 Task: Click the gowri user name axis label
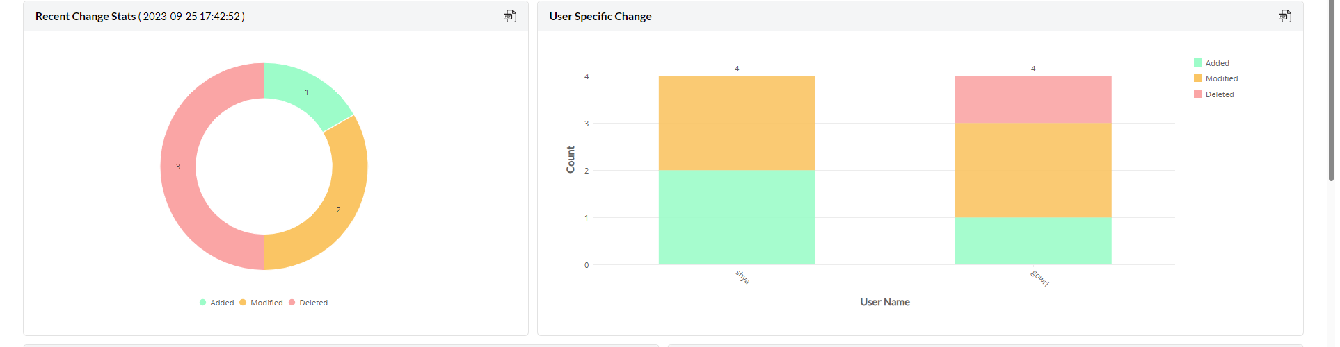point(1039,278)
